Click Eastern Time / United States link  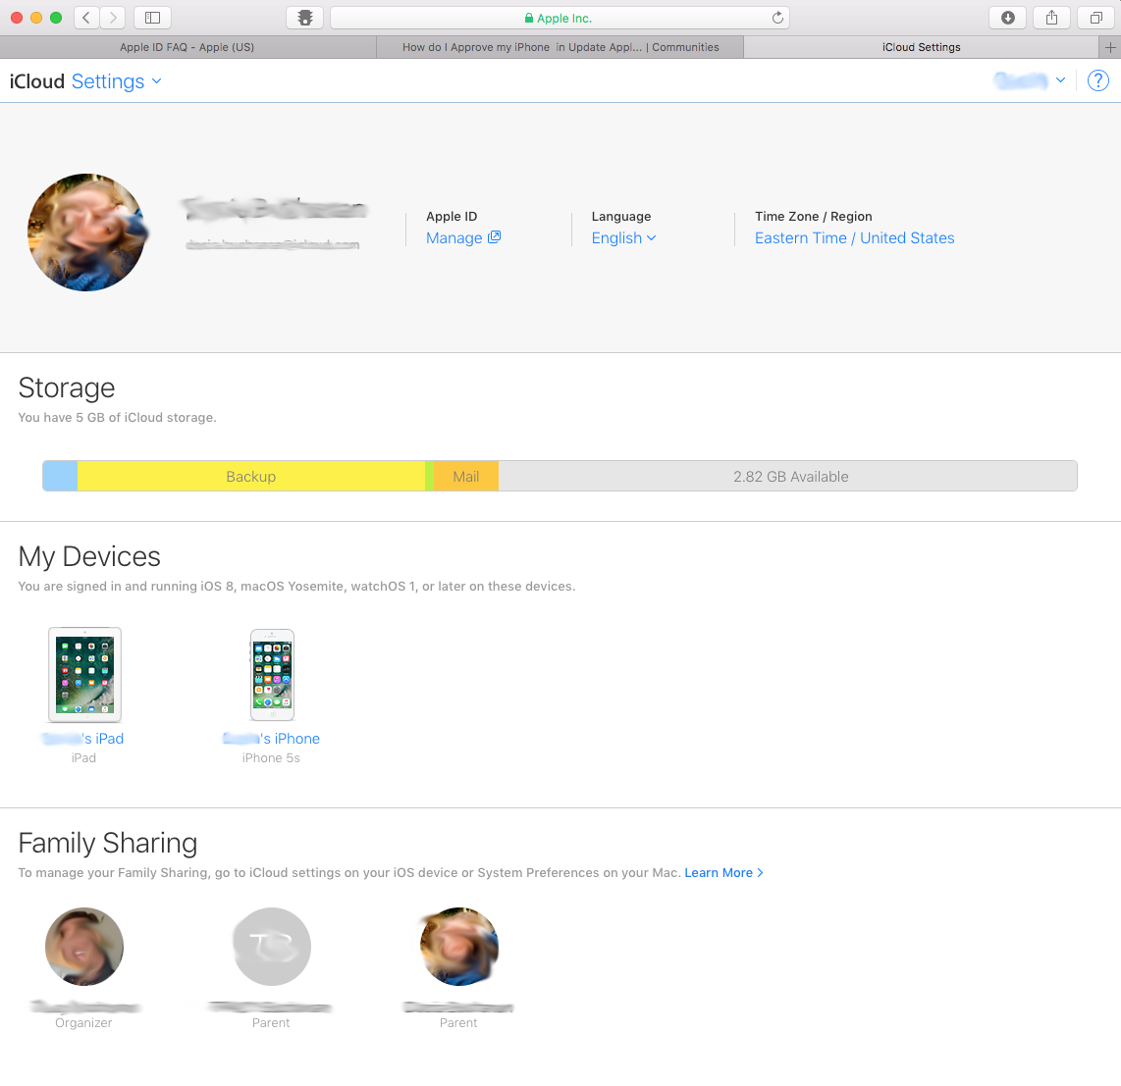click(x=854, y=238)
